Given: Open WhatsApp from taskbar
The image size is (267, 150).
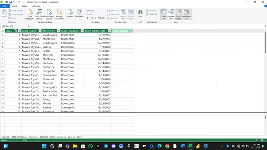Looking at the screenshot, I should [90, 146].
